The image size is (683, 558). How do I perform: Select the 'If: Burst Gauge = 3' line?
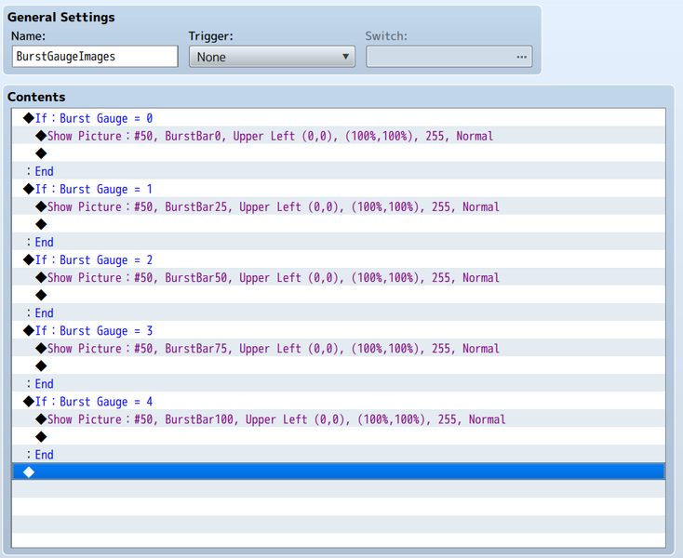pyautogui.click(x=93, y=330)
